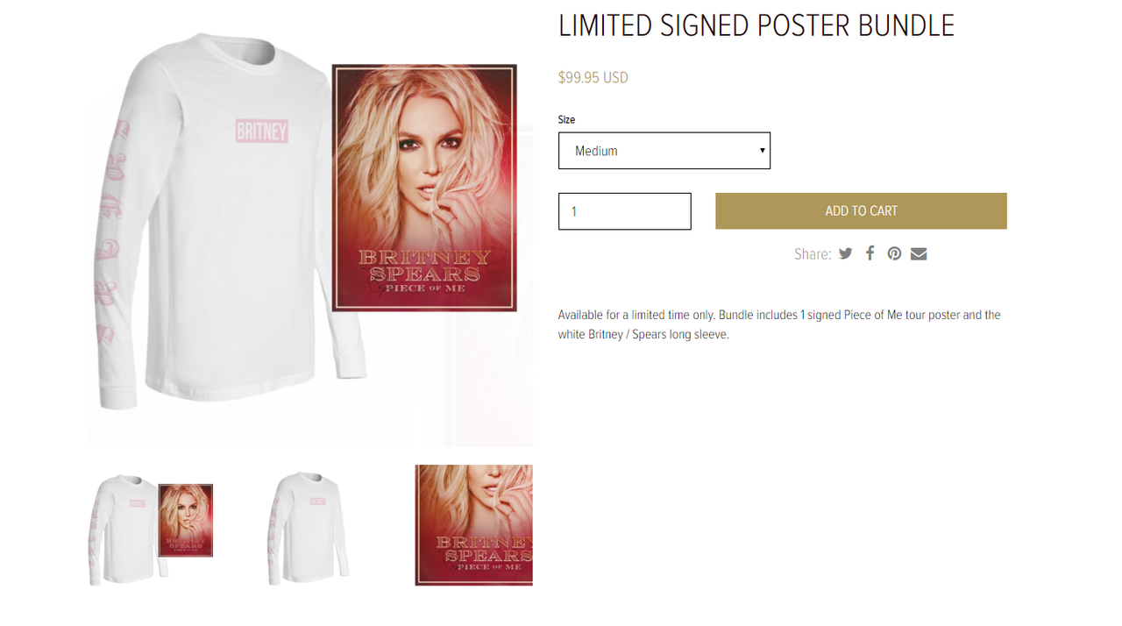Viewport: 1122px width, 626px height.
Task: Click the Size label above the dropdown
Action: (566, 119)
